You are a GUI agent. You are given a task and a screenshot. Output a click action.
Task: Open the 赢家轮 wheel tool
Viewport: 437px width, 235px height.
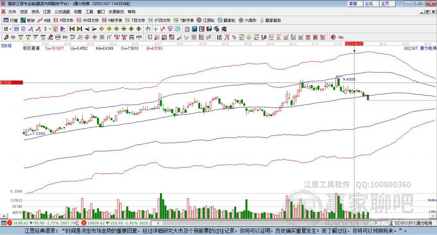(226, 20)
